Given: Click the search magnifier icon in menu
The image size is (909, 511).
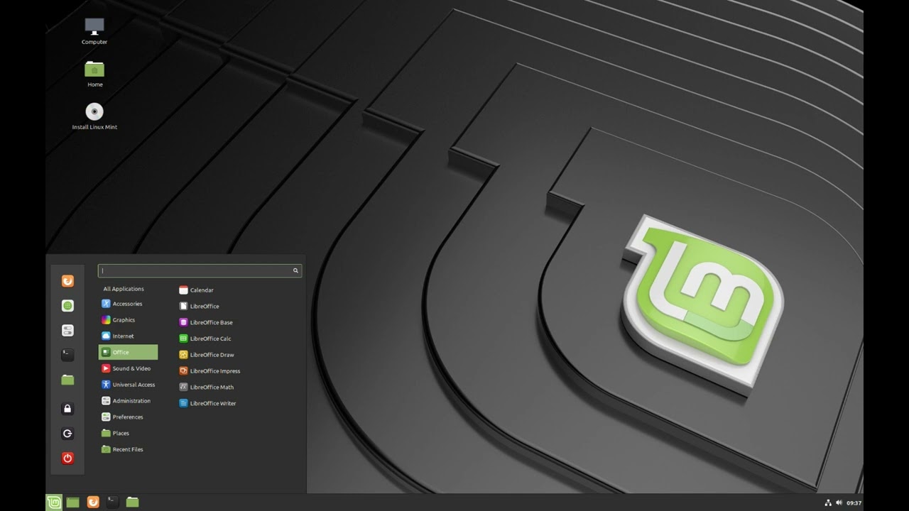Looking at the screenshot, I should (295, 270).
